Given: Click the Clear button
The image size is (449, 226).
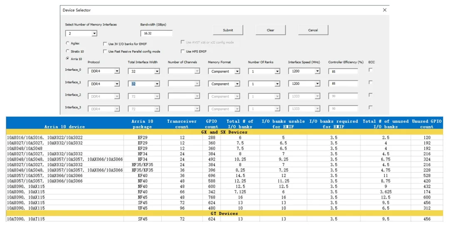Looking at the screenshot, I should click(271, 30).
